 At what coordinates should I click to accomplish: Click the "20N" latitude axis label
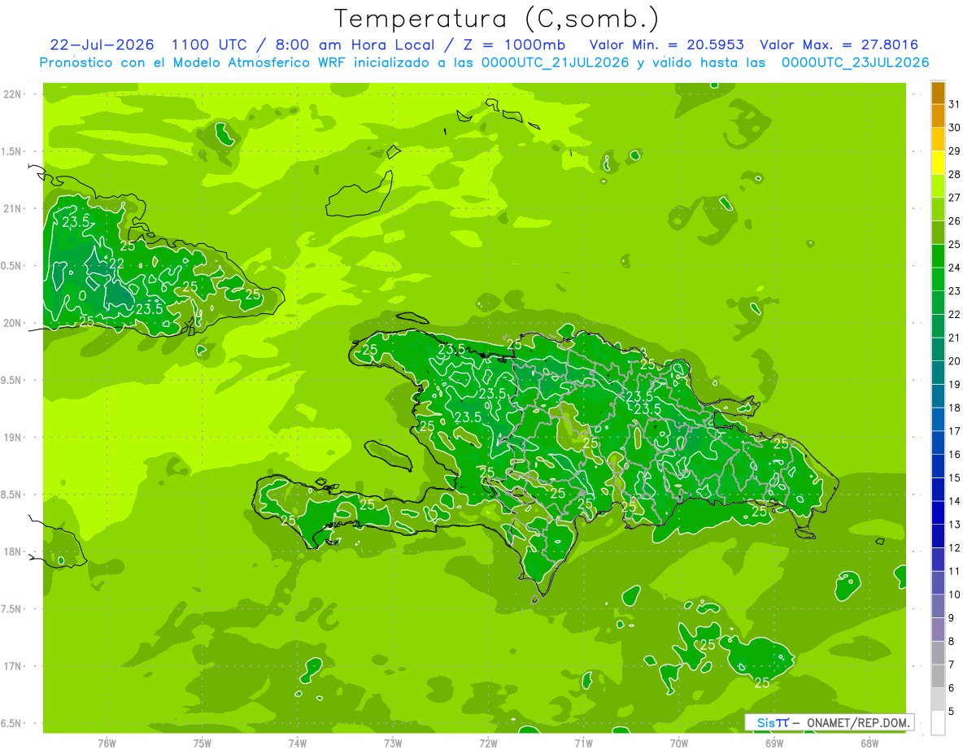(x=12, y=323)
